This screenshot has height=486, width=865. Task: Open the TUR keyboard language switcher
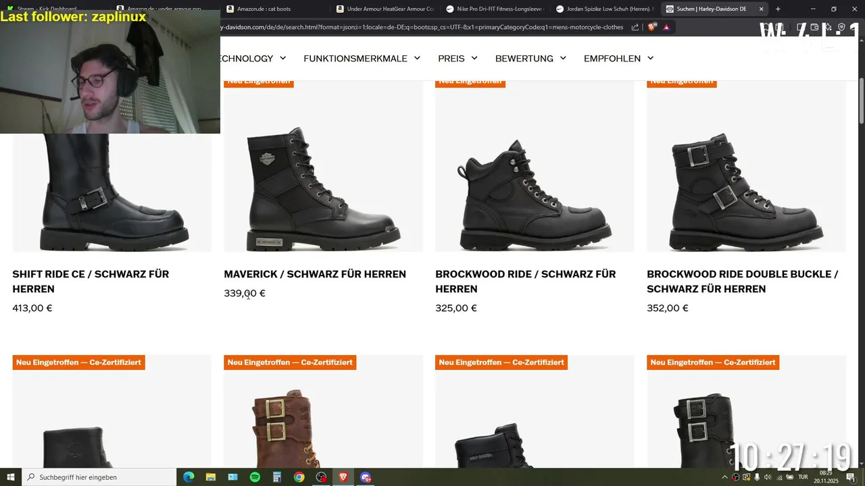803,477
